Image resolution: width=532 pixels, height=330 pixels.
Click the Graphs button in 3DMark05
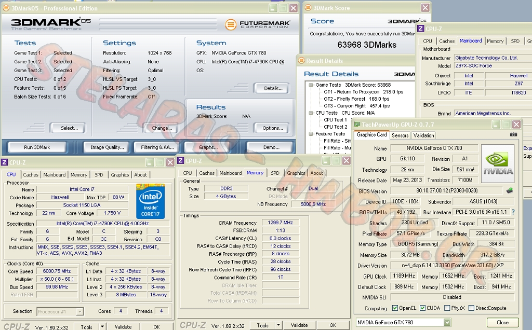point(208,147)
